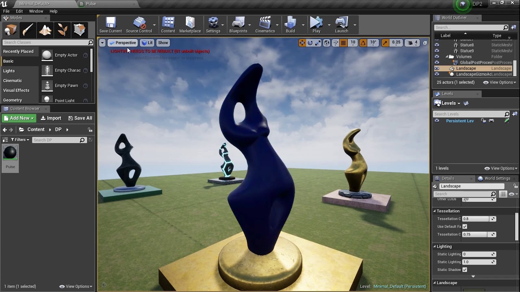Select the rotate gizmo tool in viewport
Viewport: 520px width, 292px height.
[310, 43]
